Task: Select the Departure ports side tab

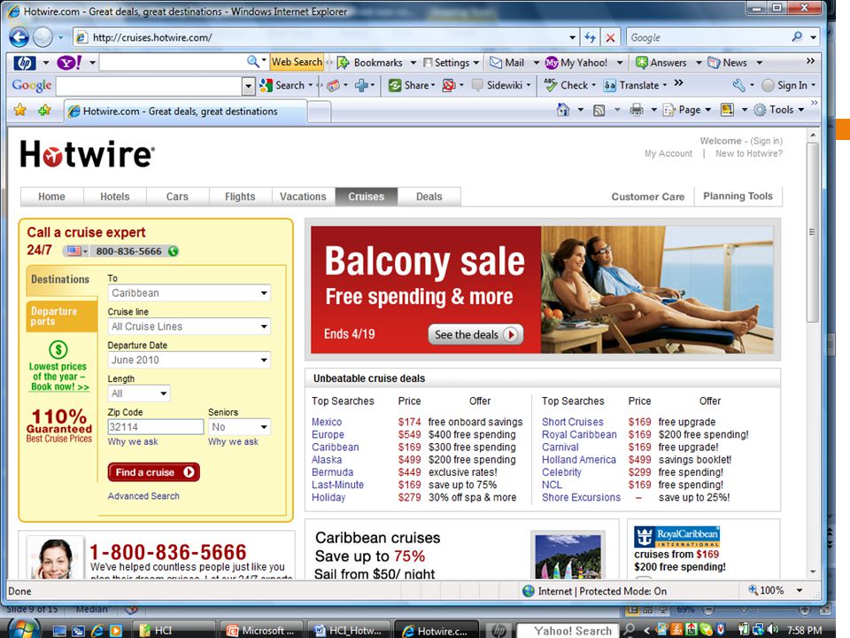Action: tap(61, 316)
